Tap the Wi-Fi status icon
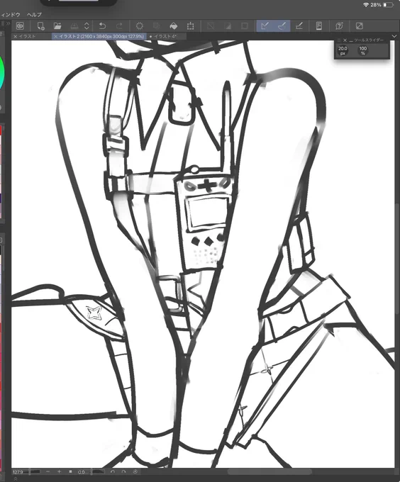Screen dimensions: 400x482 pyautogui.click(x=366, y=5)
